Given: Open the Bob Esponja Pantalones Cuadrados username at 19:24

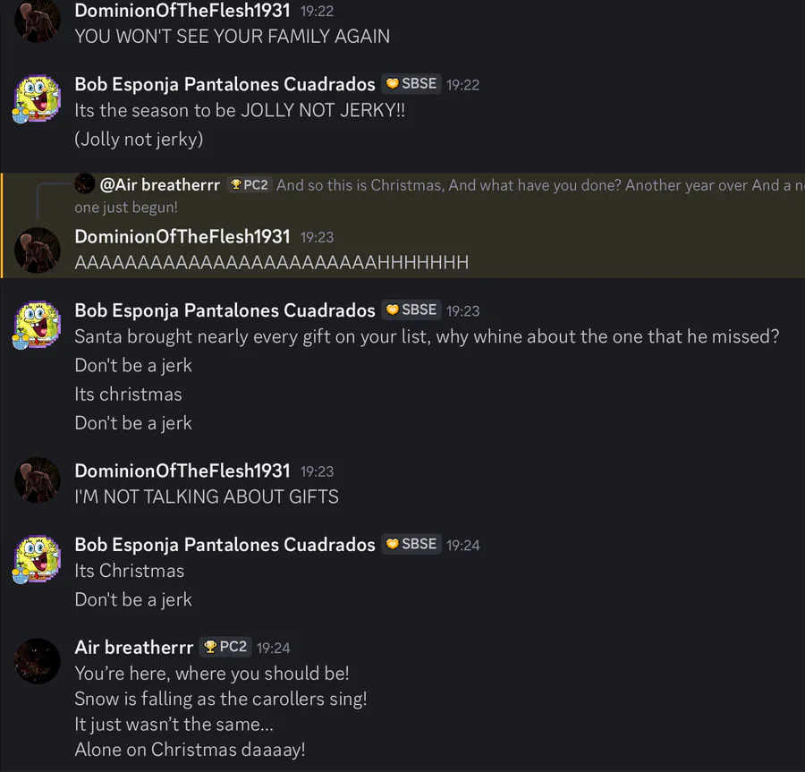Looking at the screenshot, I should point(225,545).
